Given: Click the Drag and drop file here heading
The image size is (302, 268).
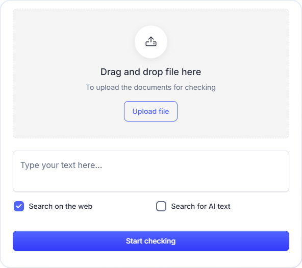Looking at the screenshot, I should coord(151,72).
